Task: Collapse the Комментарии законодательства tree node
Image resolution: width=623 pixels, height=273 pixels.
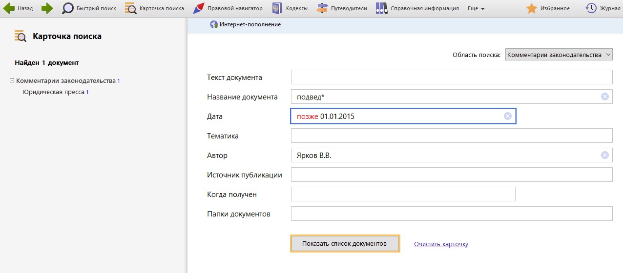Action: click(x=12, y=80)
